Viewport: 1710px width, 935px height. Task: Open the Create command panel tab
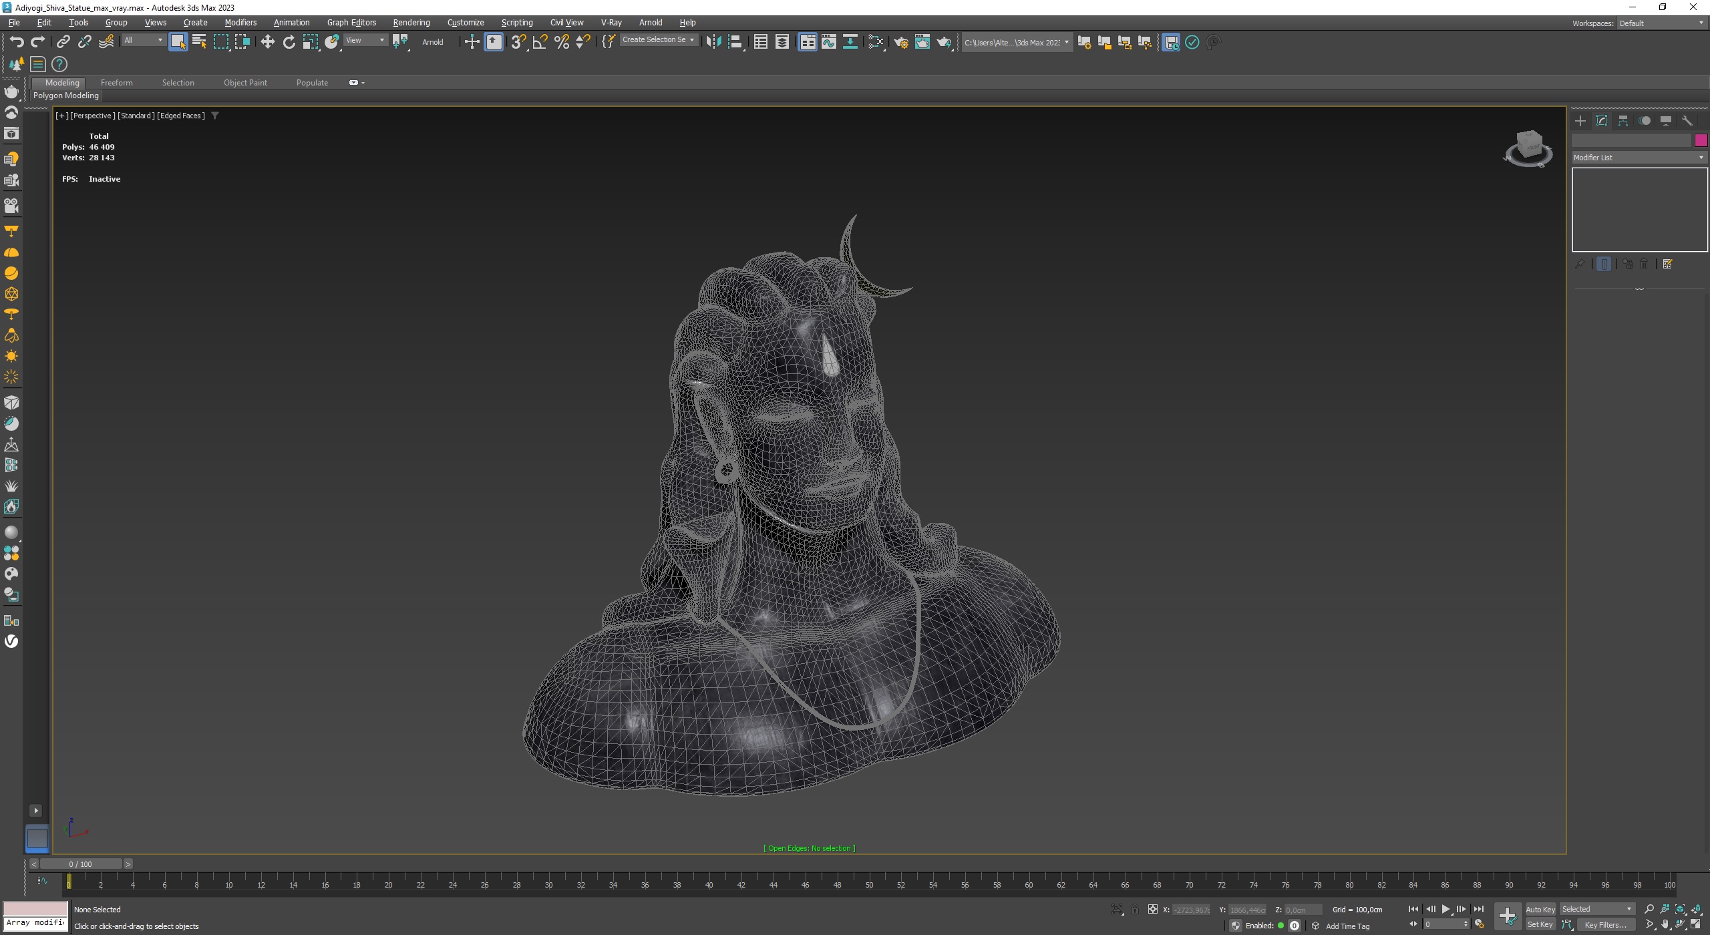click(1580, 121)
